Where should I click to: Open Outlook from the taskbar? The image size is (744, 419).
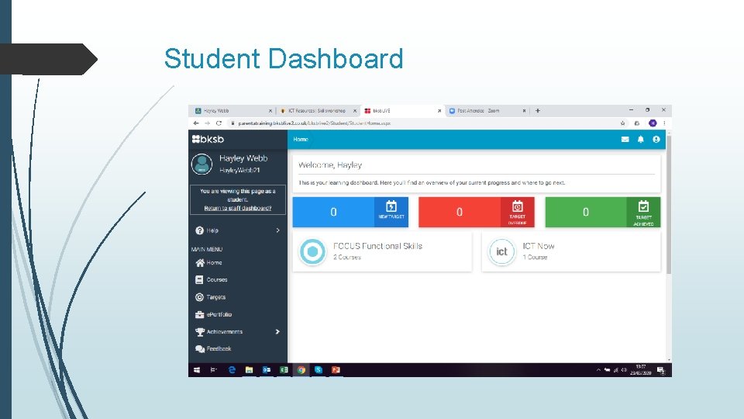(267, 370)
